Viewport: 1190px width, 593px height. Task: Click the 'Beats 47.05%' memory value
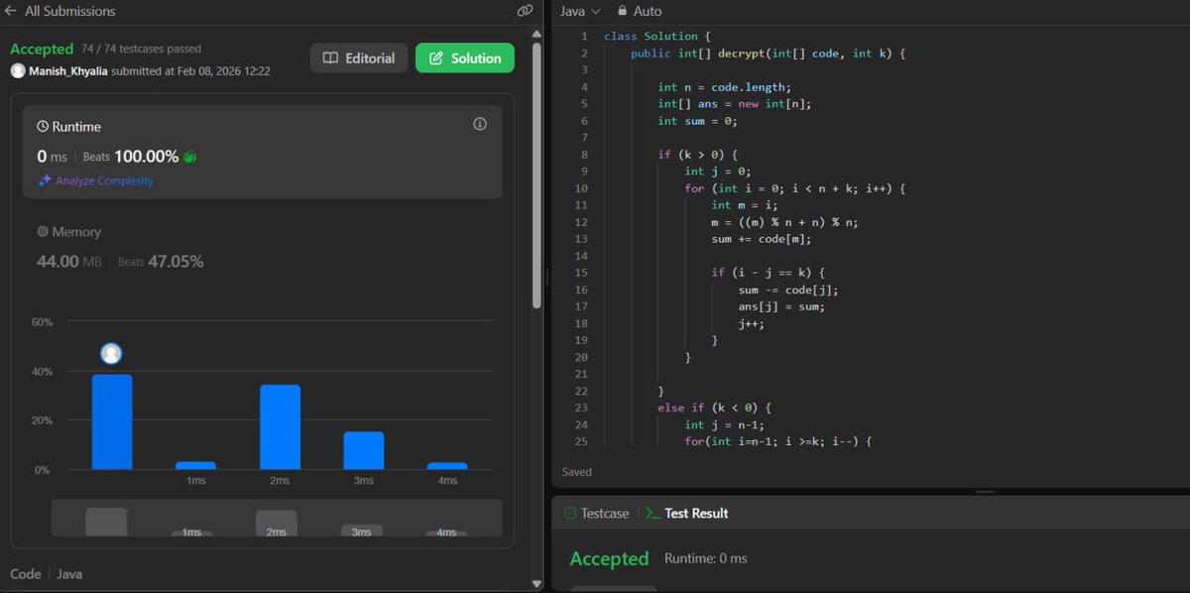point(161,262)
